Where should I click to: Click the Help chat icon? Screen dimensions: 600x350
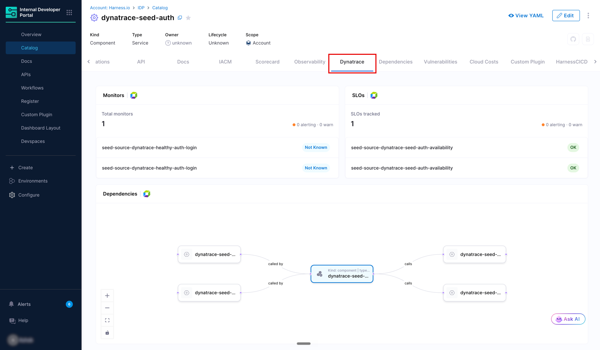point(12,320)
